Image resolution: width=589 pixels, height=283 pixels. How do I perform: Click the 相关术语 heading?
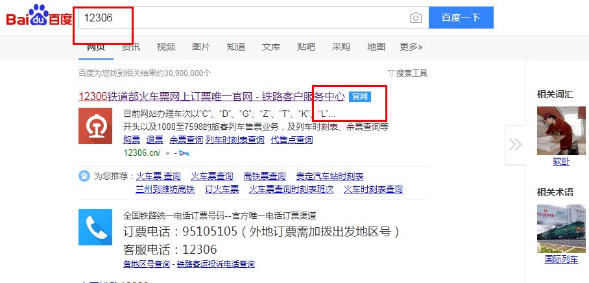tap(555, 192)
